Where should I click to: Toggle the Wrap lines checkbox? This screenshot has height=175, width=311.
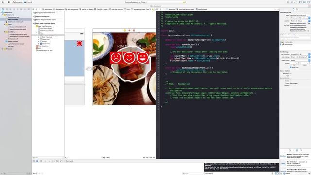tap(291, 67)
